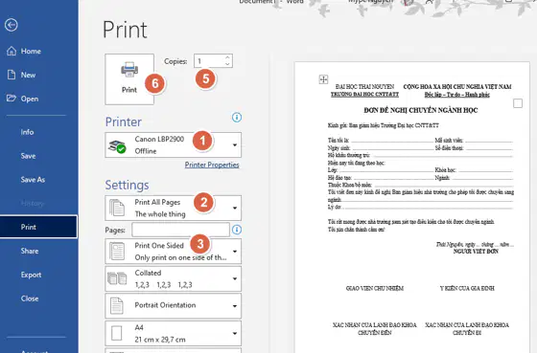The image size is (537, 353).
Task: Expand the Print All Pages dropdown
Action: (x=174, y=209)
